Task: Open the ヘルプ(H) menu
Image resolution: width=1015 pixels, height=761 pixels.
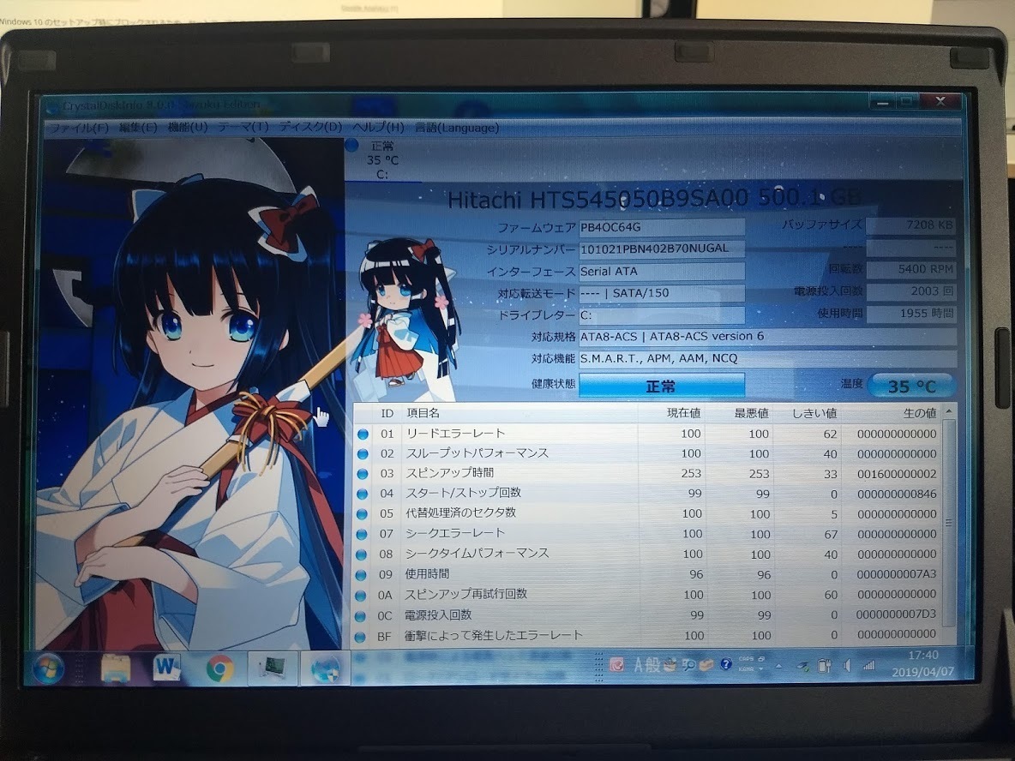Action: [x=379, y=128]
